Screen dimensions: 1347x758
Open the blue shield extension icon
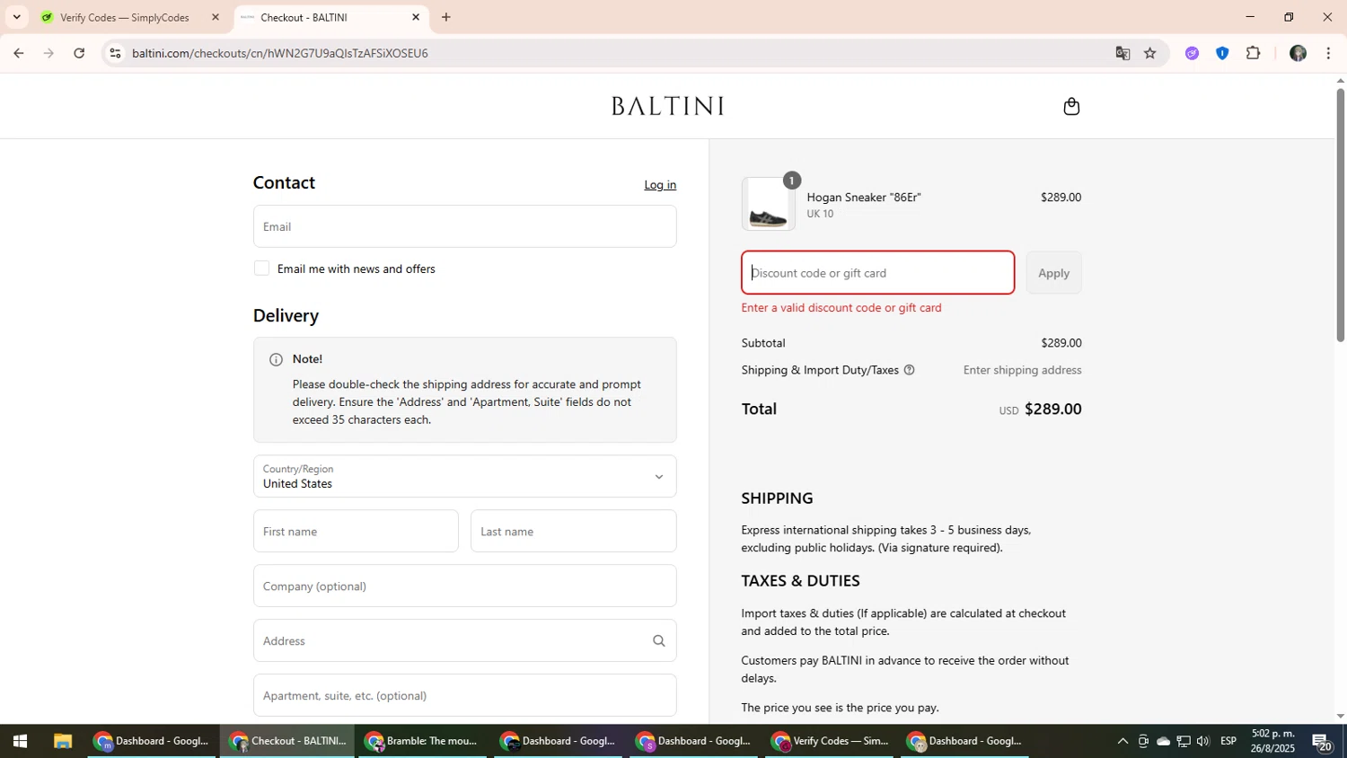coord(1222,53)
